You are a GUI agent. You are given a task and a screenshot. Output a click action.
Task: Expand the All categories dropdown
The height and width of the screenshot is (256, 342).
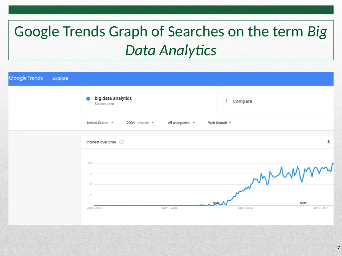(x=181, y=123)
